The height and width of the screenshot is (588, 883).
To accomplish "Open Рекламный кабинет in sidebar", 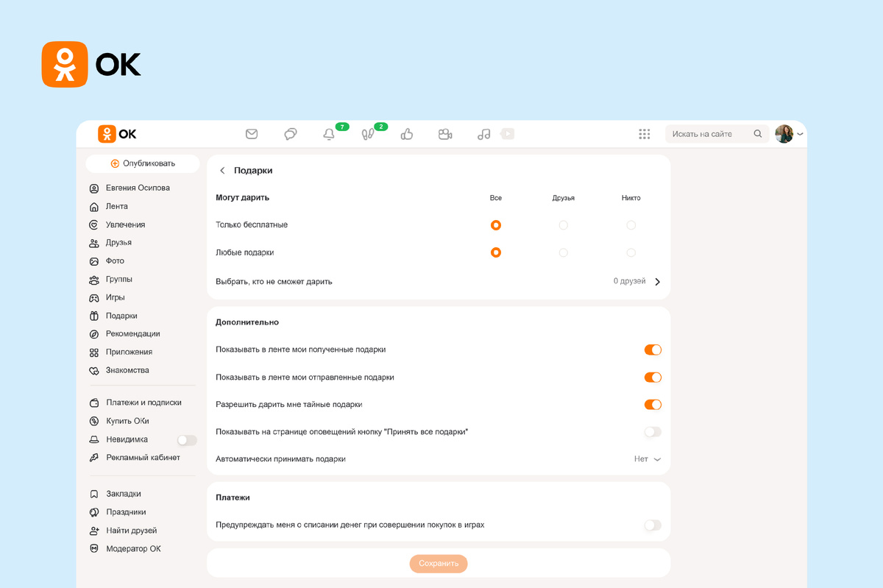I will [143, 458].
